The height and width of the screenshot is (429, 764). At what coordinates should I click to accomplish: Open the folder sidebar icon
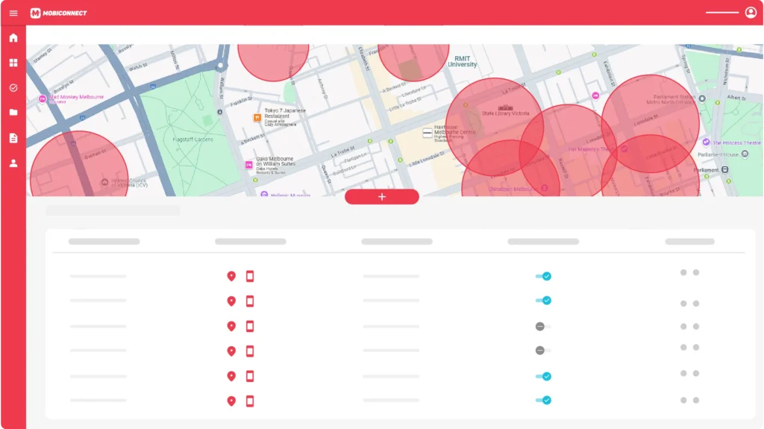13,112
